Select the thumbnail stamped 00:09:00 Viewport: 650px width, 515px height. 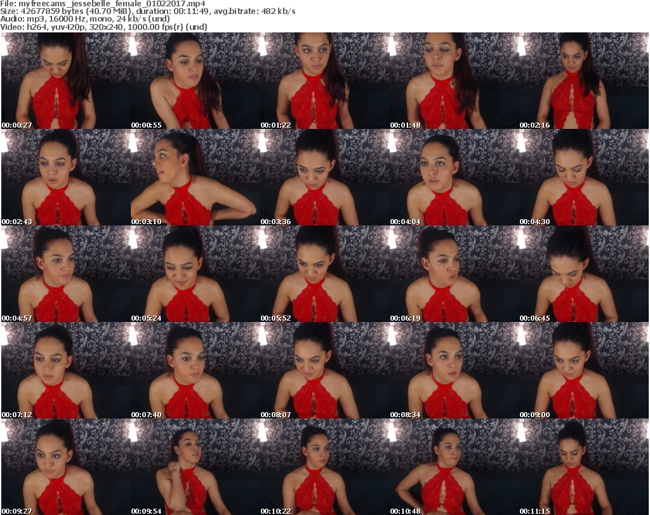[x=584, y=370]
